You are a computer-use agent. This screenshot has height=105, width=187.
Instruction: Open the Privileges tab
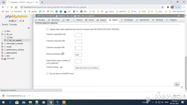pos(127,20)
